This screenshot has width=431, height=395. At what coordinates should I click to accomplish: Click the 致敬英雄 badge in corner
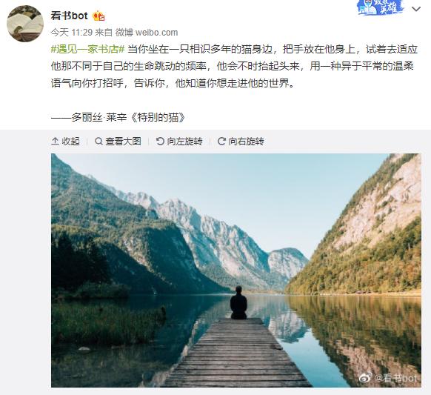(x=380, y=7)
